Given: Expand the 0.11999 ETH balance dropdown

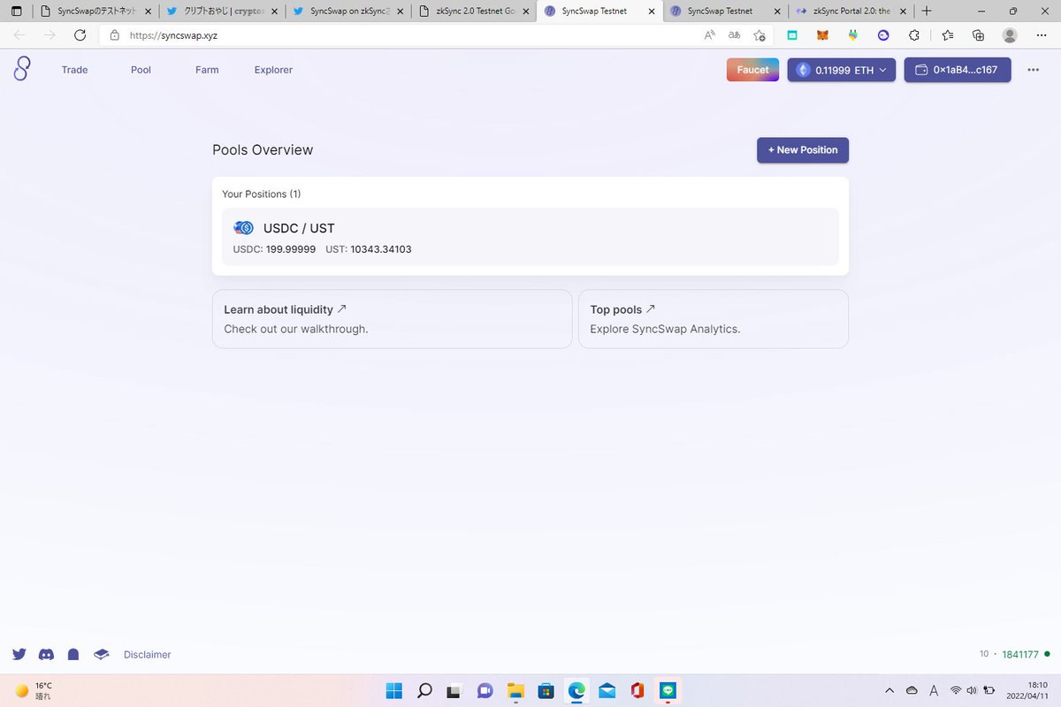Looking at the screenshot, I should pos(842,70).
